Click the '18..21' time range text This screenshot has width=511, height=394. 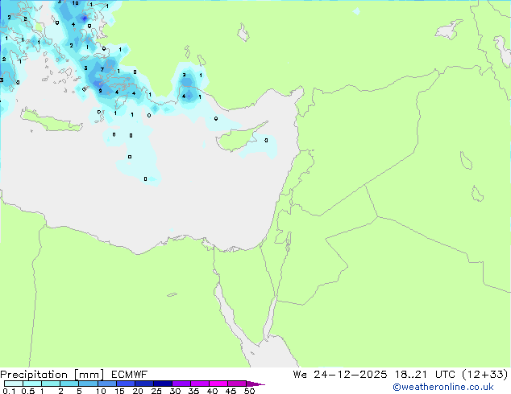(x=410, y=375)
